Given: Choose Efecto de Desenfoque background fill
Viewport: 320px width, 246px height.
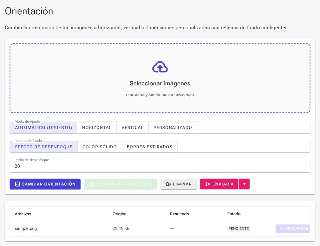Looking at the screenshot, I should pyautogui.click(x=44, y=147).
